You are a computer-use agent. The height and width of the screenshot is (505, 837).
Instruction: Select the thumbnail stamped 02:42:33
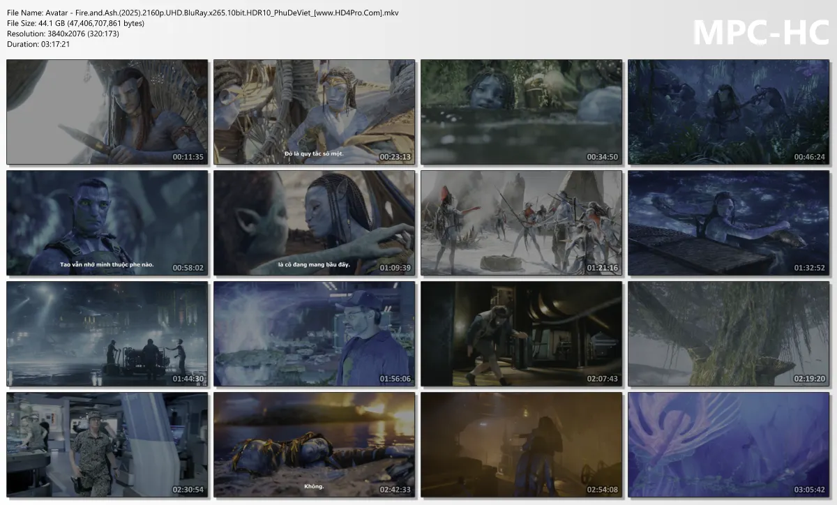click(x=315, y=444)
